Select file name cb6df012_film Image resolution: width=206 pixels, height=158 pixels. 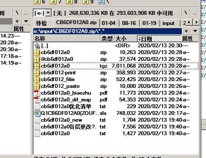58,79
